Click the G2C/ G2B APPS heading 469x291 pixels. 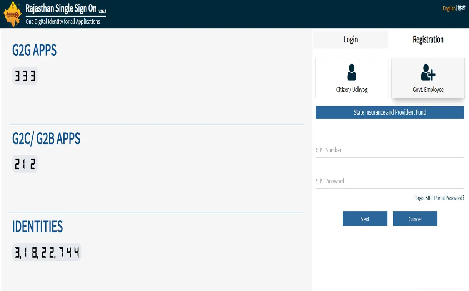tap(46, 138)
